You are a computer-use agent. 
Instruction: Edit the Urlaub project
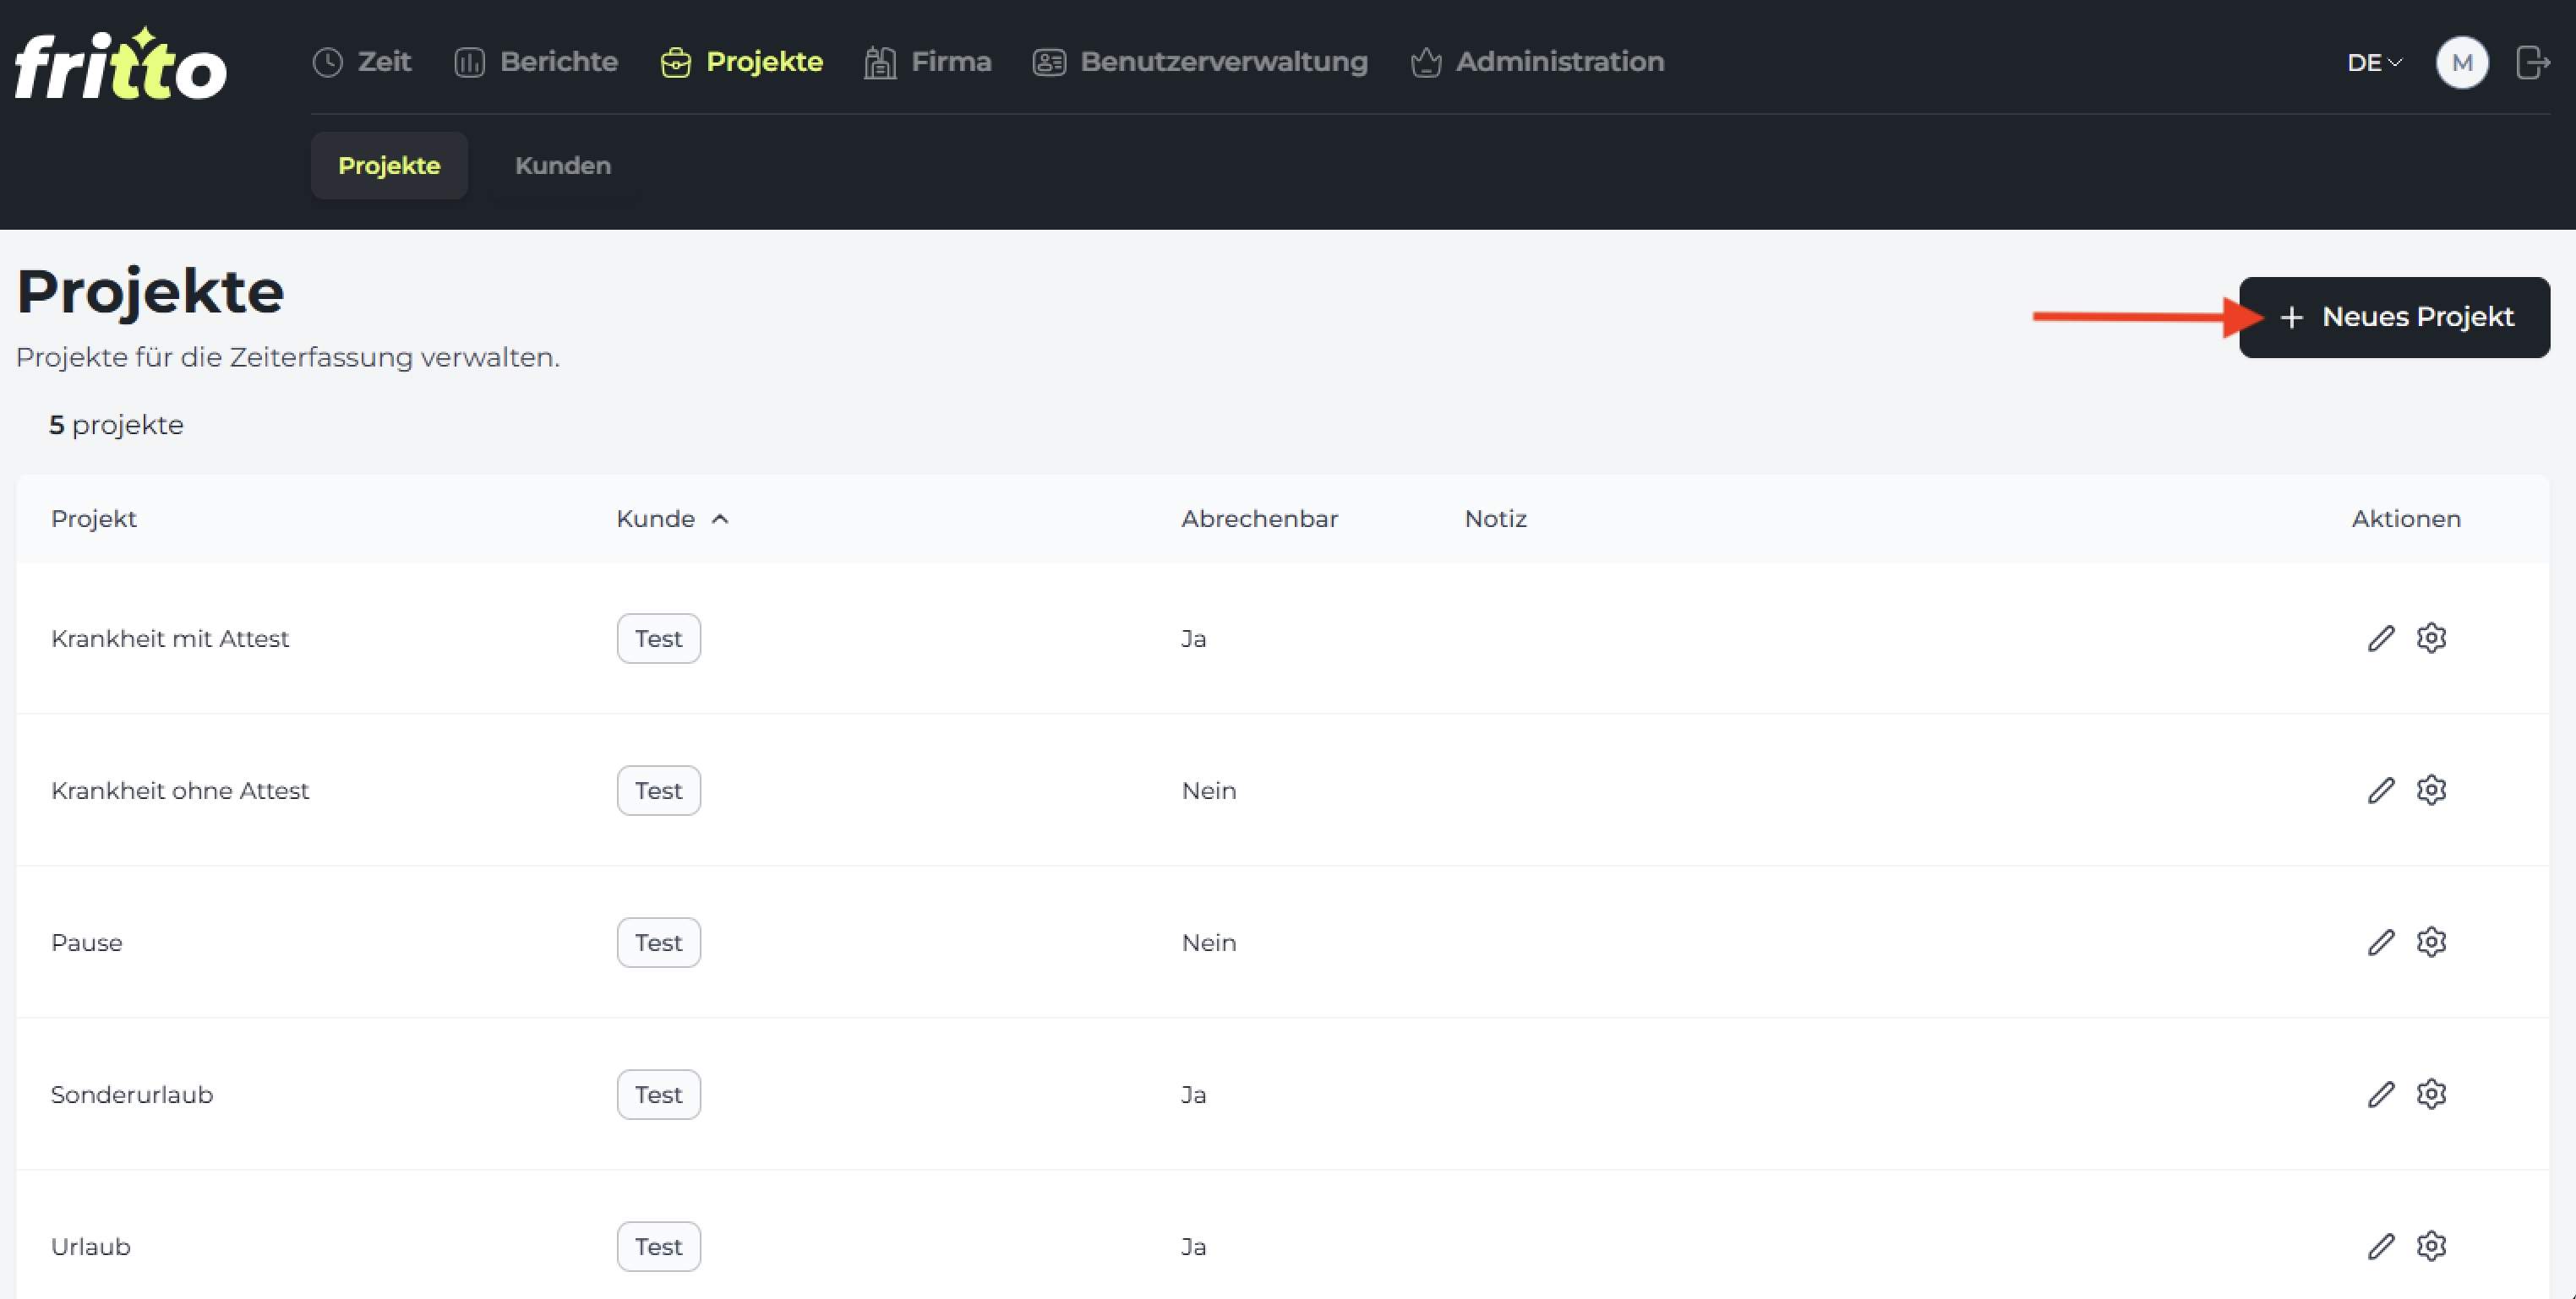(x=2381, y=1246)
